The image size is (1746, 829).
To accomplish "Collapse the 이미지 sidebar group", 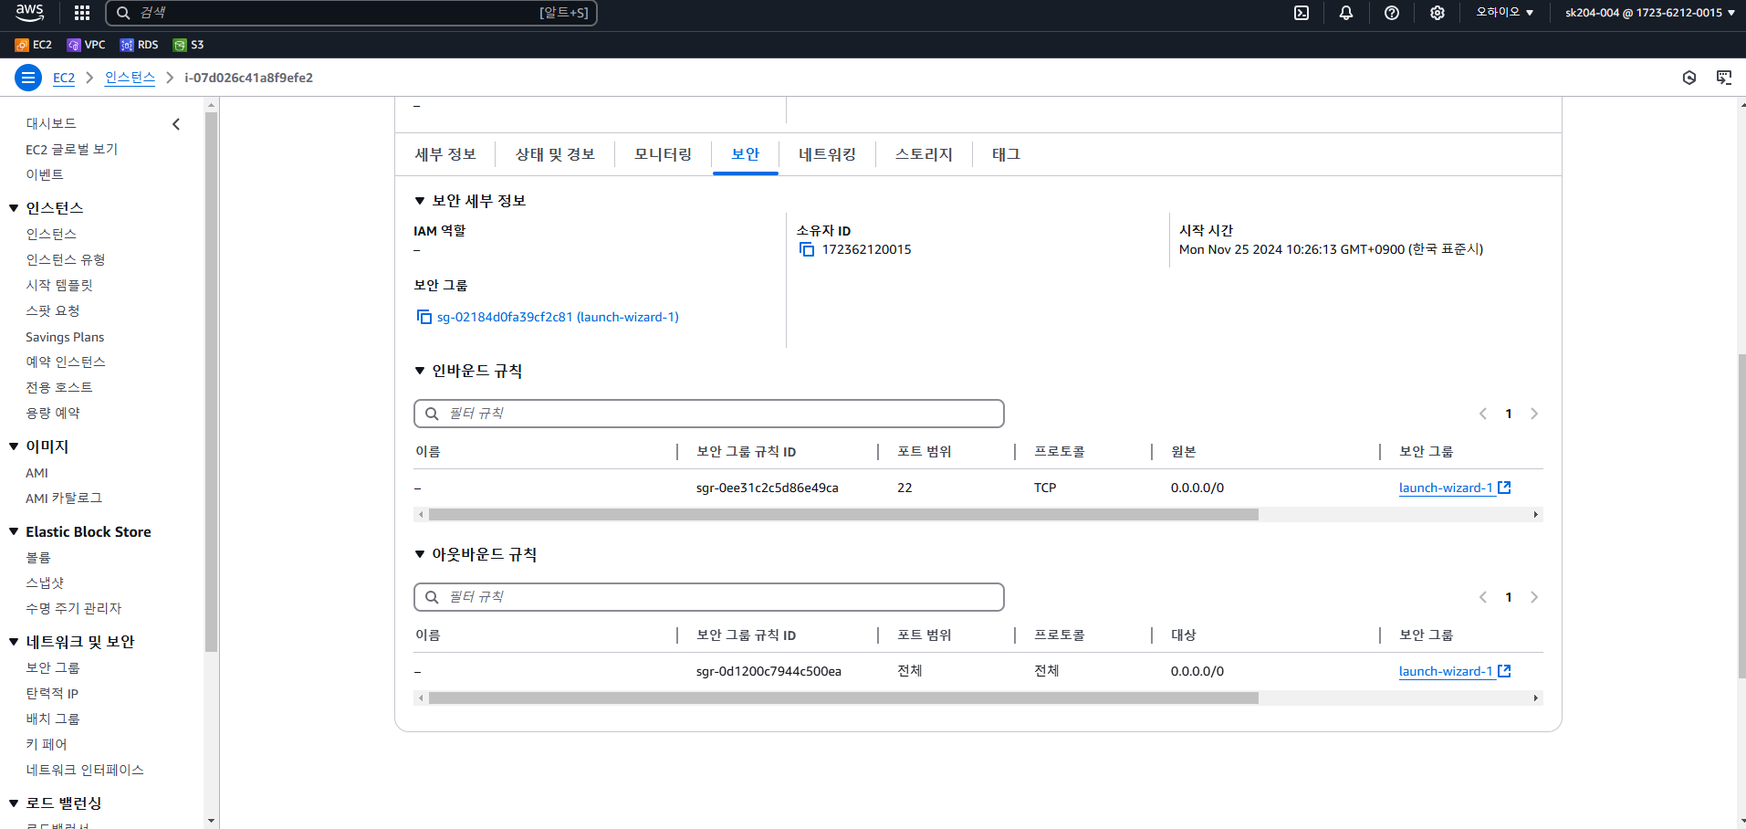I will point(14,446).
